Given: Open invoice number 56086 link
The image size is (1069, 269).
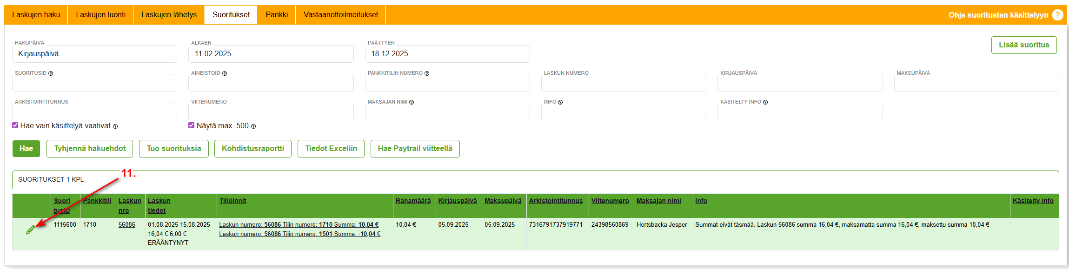Looking at the screenshot, I should [x=126, y=225].
